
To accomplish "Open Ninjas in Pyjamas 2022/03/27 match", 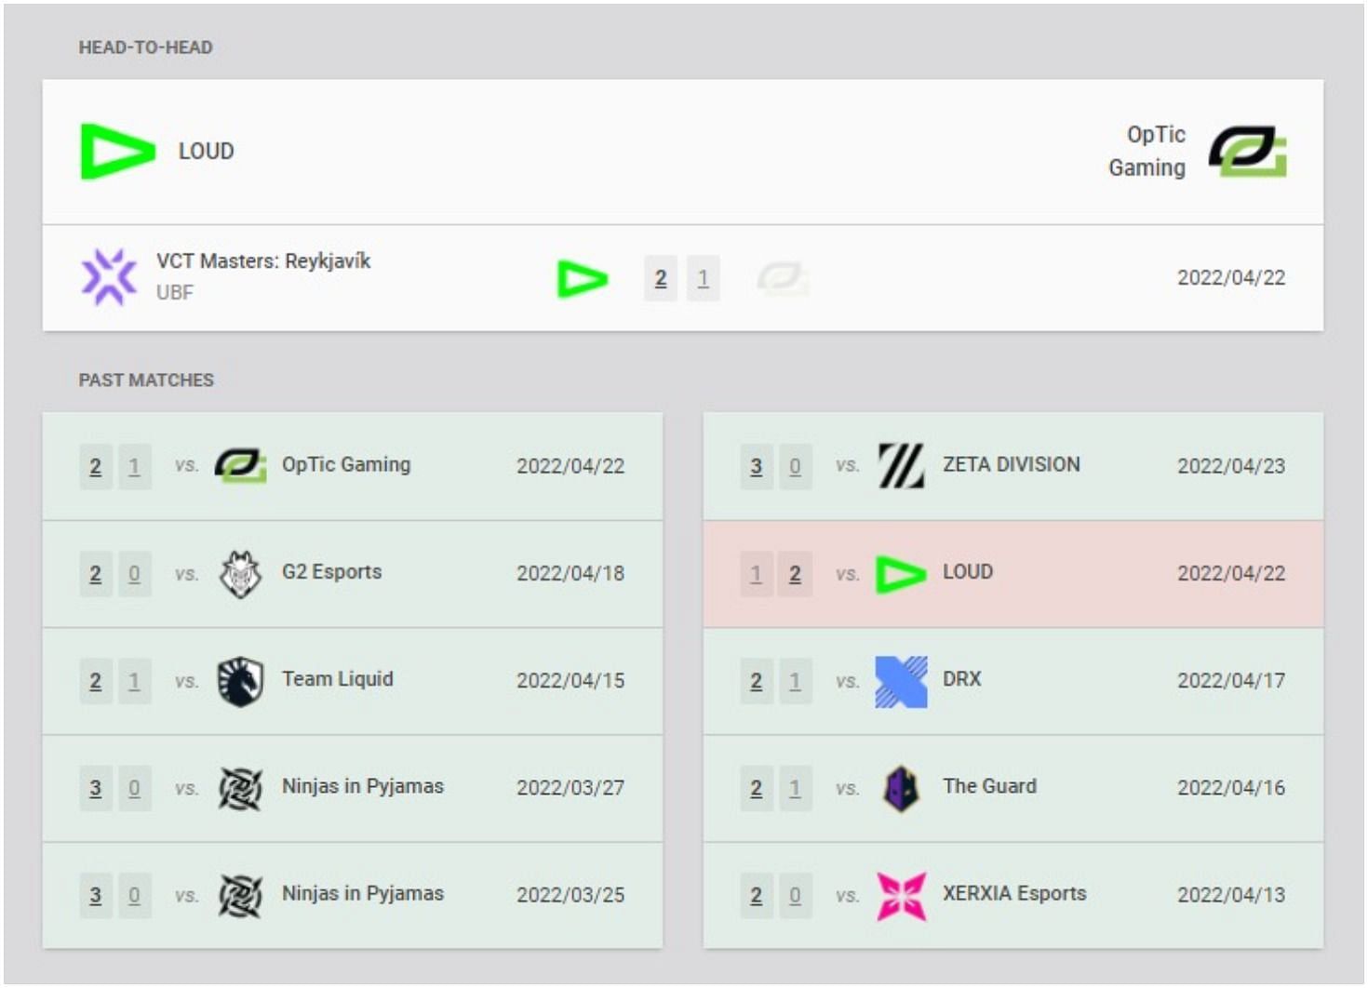I will pyautogui.click(x=353, y=788).
